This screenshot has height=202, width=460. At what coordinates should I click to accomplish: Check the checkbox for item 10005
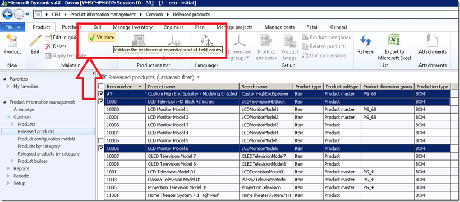pos(101,140)
